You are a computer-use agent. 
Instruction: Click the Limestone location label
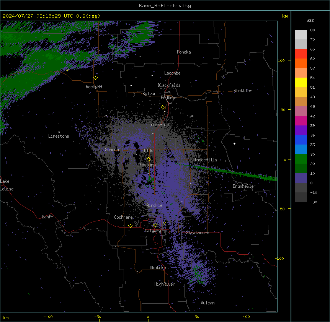(x=59, y=136)
